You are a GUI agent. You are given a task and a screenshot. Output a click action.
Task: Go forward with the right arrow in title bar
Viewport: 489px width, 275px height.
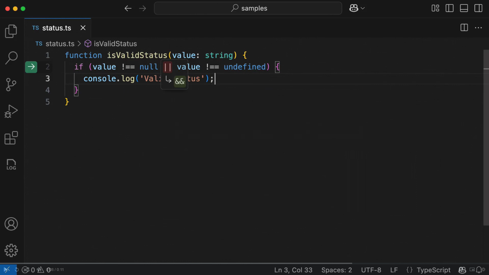[142, 8]
